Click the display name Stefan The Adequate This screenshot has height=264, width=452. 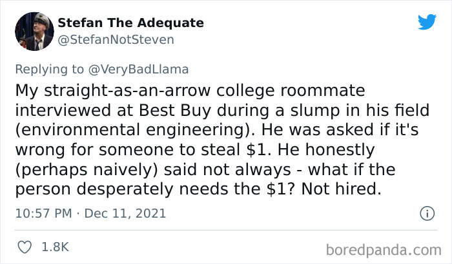tap(130, 23)
